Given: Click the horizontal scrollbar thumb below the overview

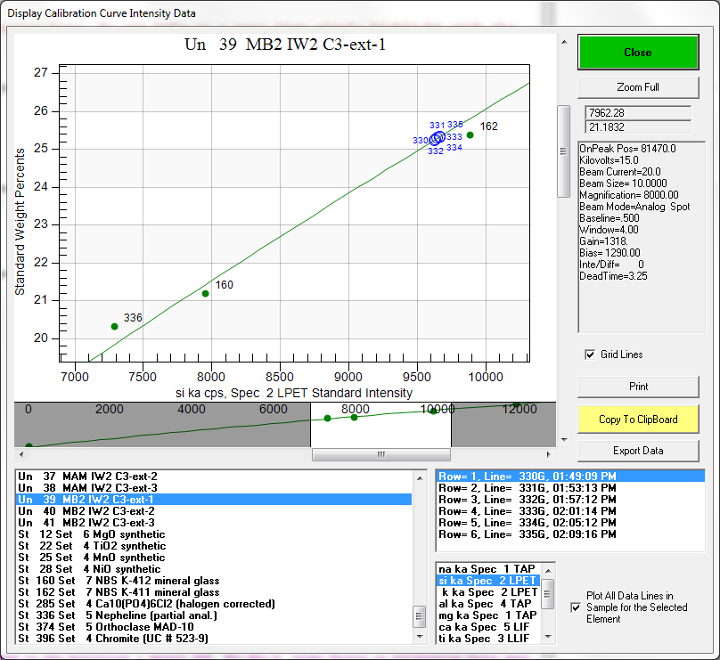Looking at the screenshot, I should point(380,454).
